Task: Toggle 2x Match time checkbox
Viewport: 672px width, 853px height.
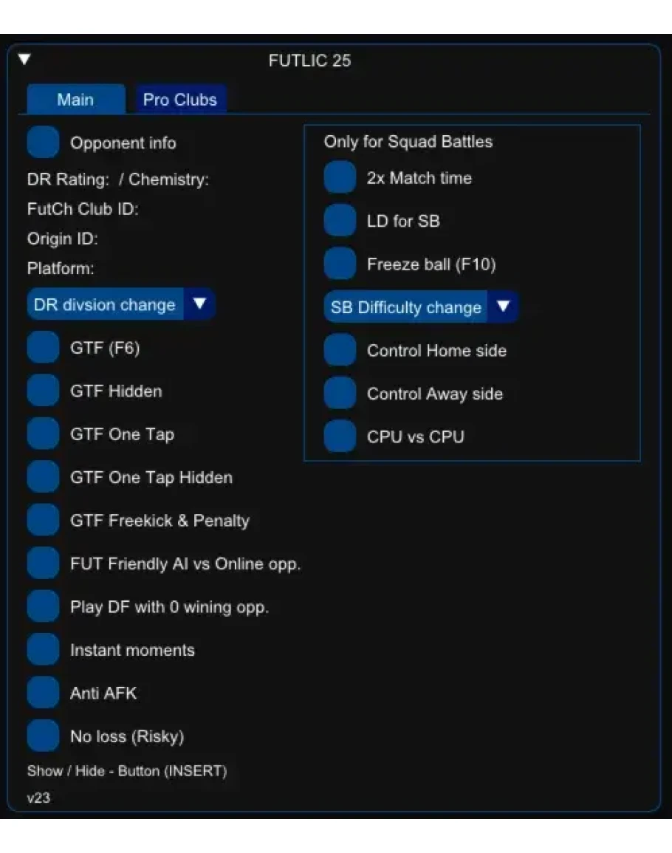Action: coord(340,178)
